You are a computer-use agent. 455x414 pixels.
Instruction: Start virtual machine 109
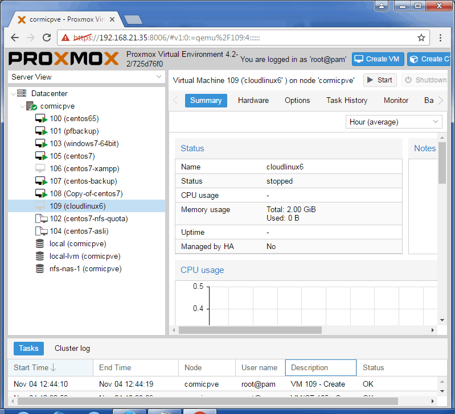[x=380, y=80]
